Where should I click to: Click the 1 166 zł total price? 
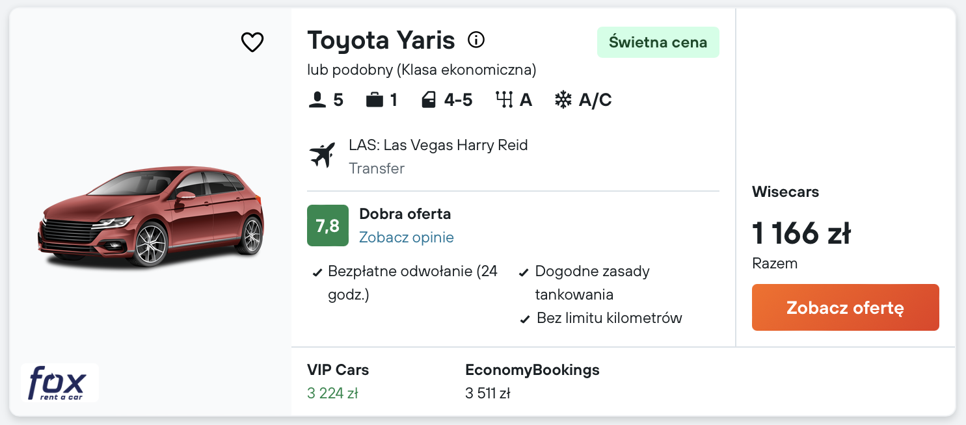pyautogui.click(x=801, y=233)
